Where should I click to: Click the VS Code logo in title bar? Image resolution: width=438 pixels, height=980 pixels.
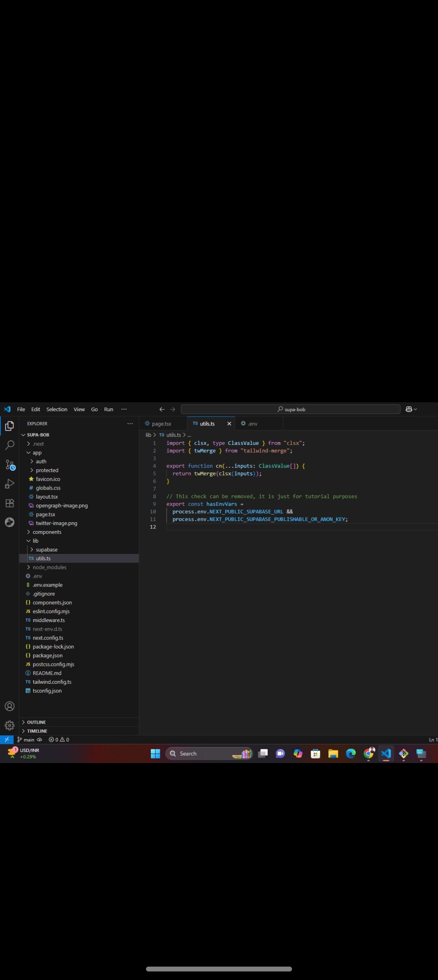[x=7, y=409]
